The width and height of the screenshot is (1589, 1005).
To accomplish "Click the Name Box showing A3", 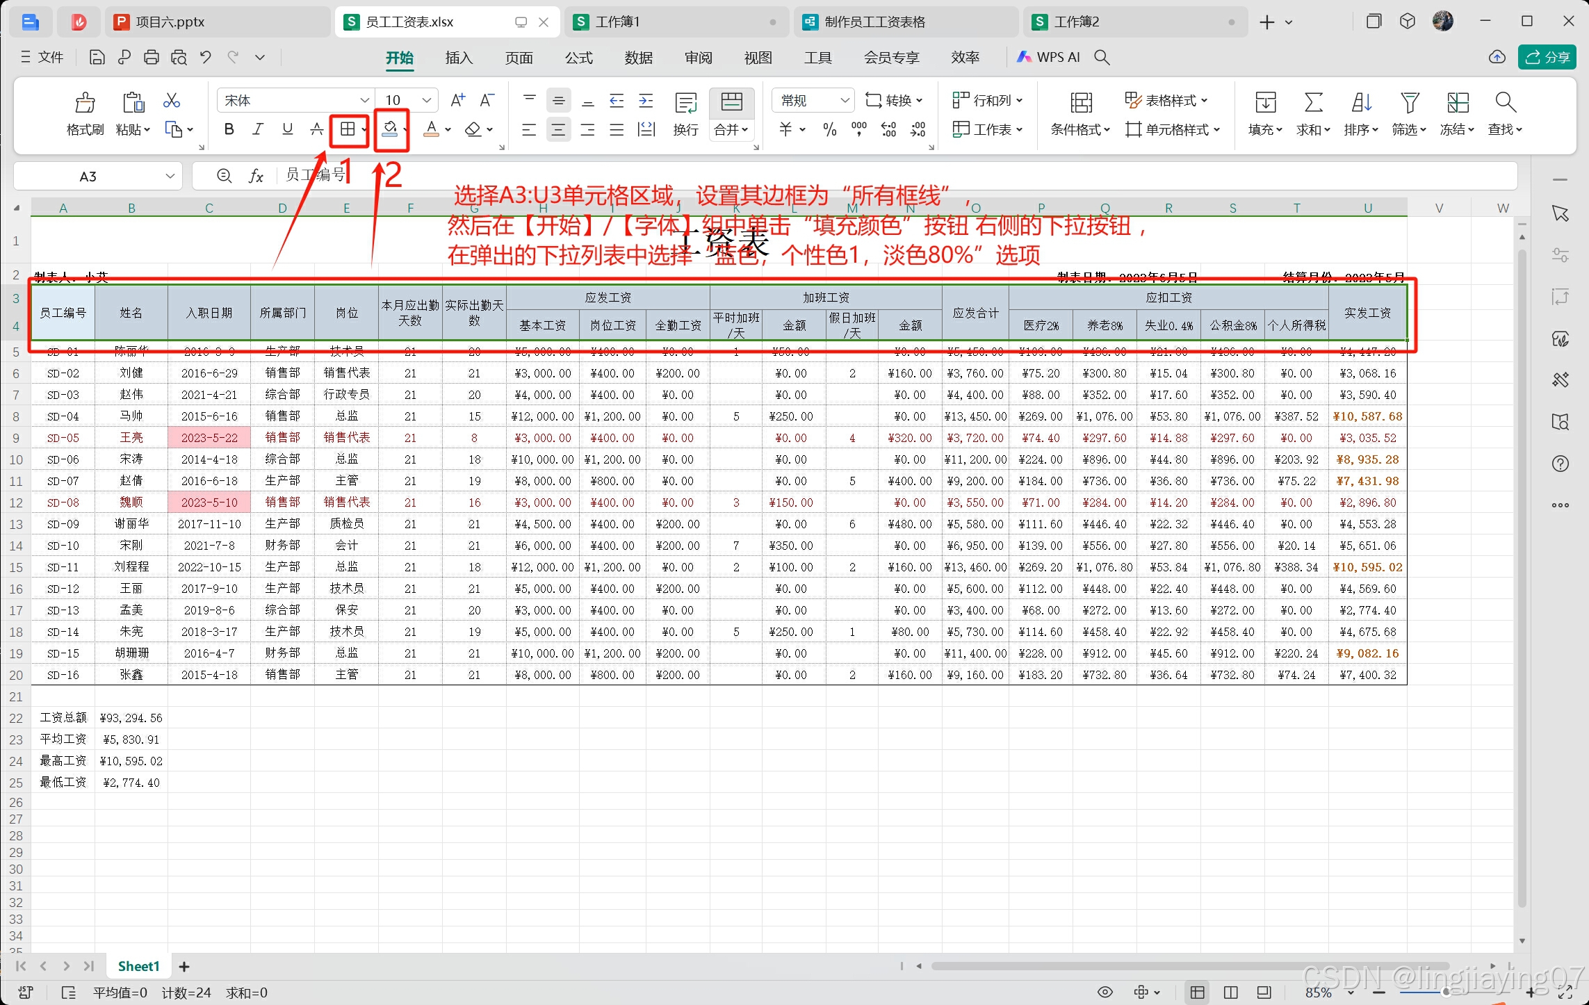I will pyautogui.click(x=88, y=177).
